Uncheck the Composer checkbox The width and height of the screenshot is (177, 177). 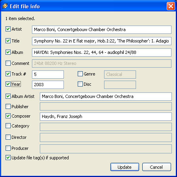click(8, 116)
